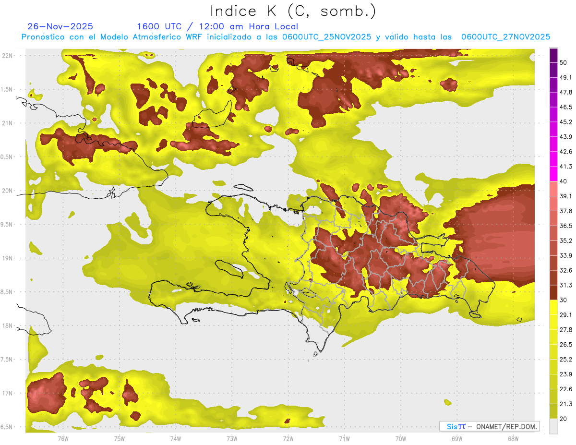Click the '35.2' colorbar label
Image resolution: width=576 pixels, height=445 pixels.
click(566, 241)
